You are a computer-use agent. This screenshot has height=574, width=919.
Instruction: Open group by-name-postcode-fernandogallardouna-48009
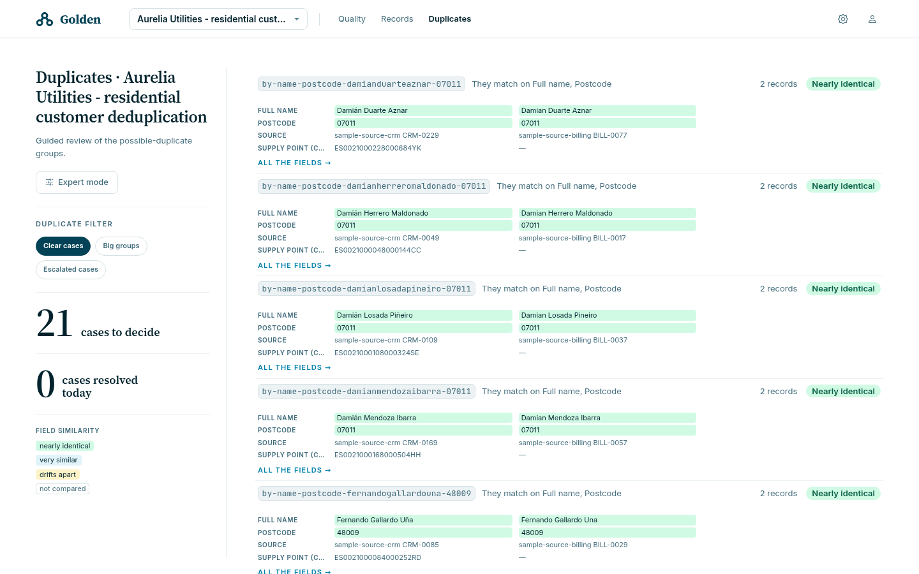366,494
